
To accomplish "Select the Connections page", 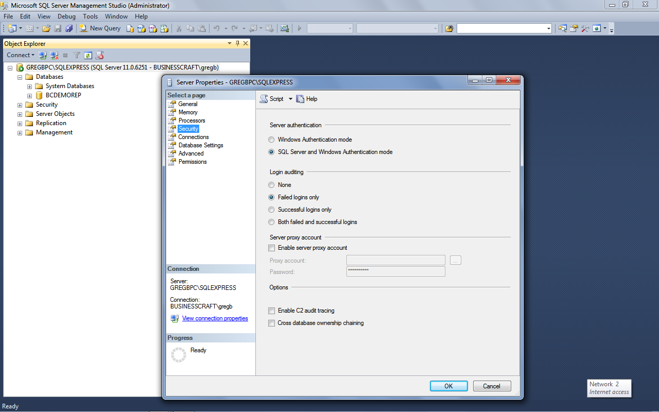I will 194,137.
